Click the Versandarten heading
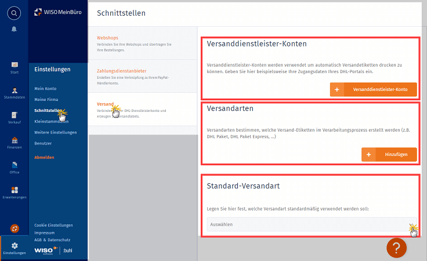Image resolution: width=427 pixels, height=261 pixels. [230, 108]
